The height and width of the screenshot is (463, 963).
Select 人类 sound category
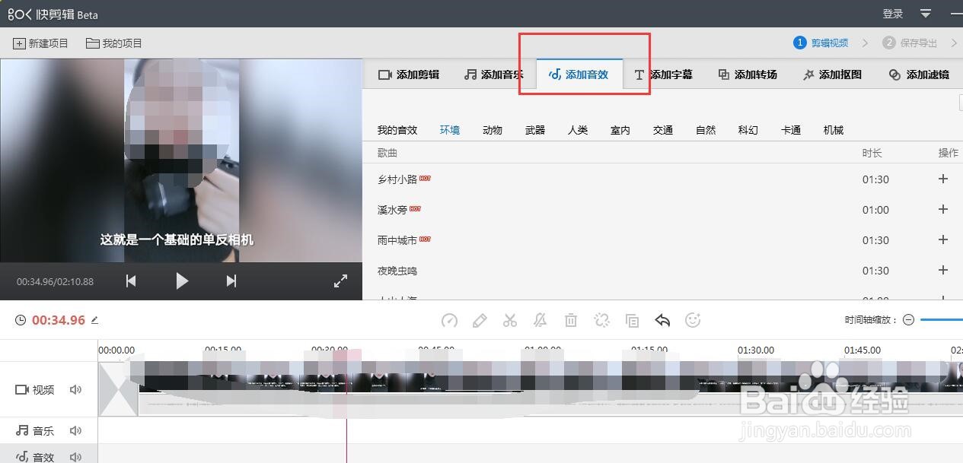pyautogui.click(x=578, y=130)
